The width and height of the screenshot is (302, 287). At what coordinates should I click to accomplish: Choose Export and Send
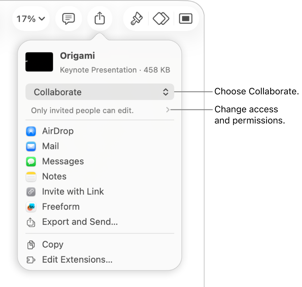80,222
